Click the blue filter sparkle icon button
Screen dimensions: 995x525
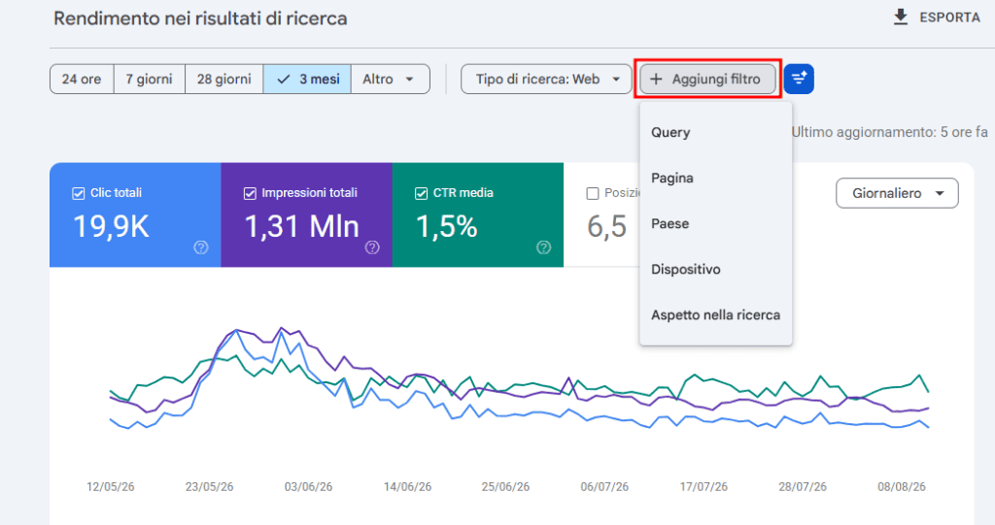[799, 80]
